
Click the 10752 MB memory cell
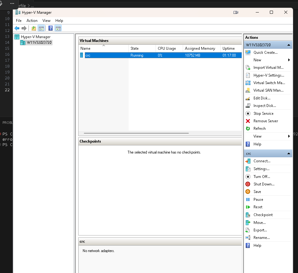[x=193, y=55]
